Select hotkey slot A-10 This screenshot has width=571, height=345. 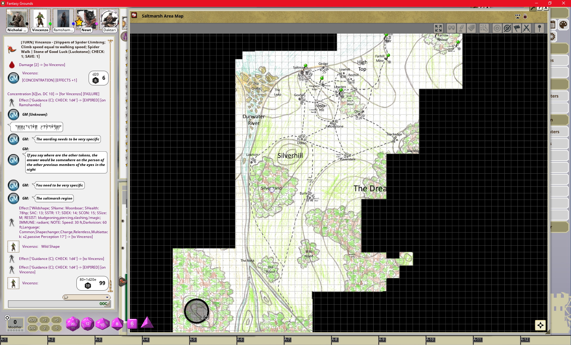click(x=449, y=340)
